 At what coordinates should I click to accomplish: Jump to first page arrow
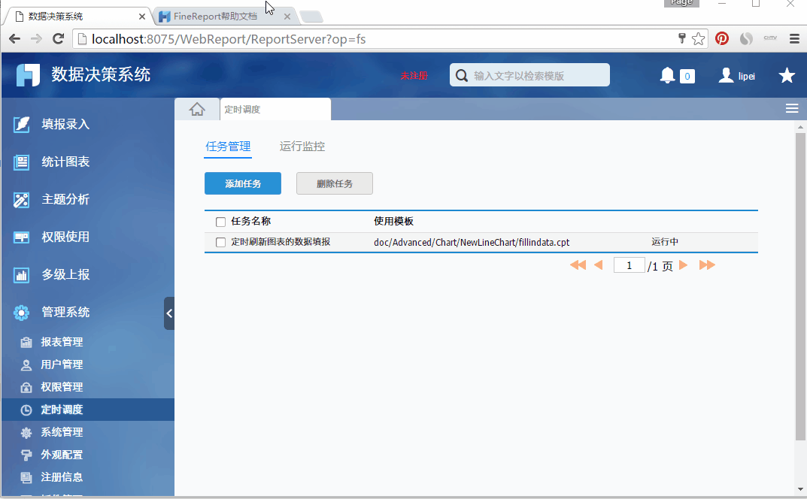tap(578, 265)
